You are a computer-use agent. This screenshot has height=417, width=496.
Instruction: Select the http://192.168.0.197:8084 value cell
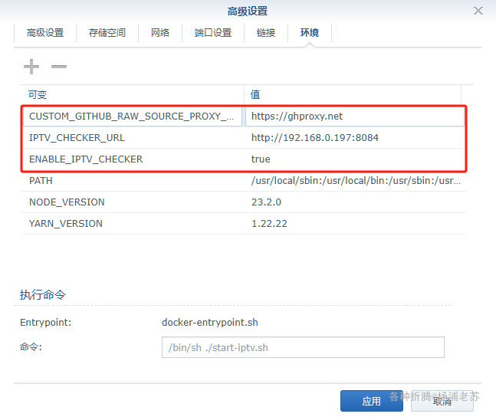point(355,138)
